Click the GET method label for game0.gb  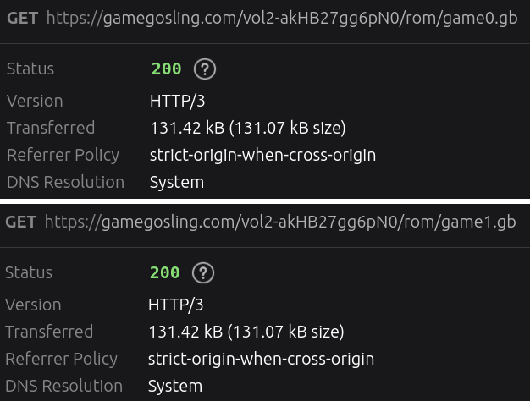pyautogui.click(x=23, y=18)
